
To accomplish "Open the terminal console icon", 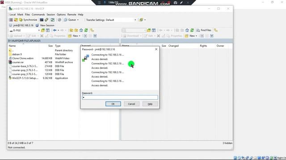I will 42,20.
